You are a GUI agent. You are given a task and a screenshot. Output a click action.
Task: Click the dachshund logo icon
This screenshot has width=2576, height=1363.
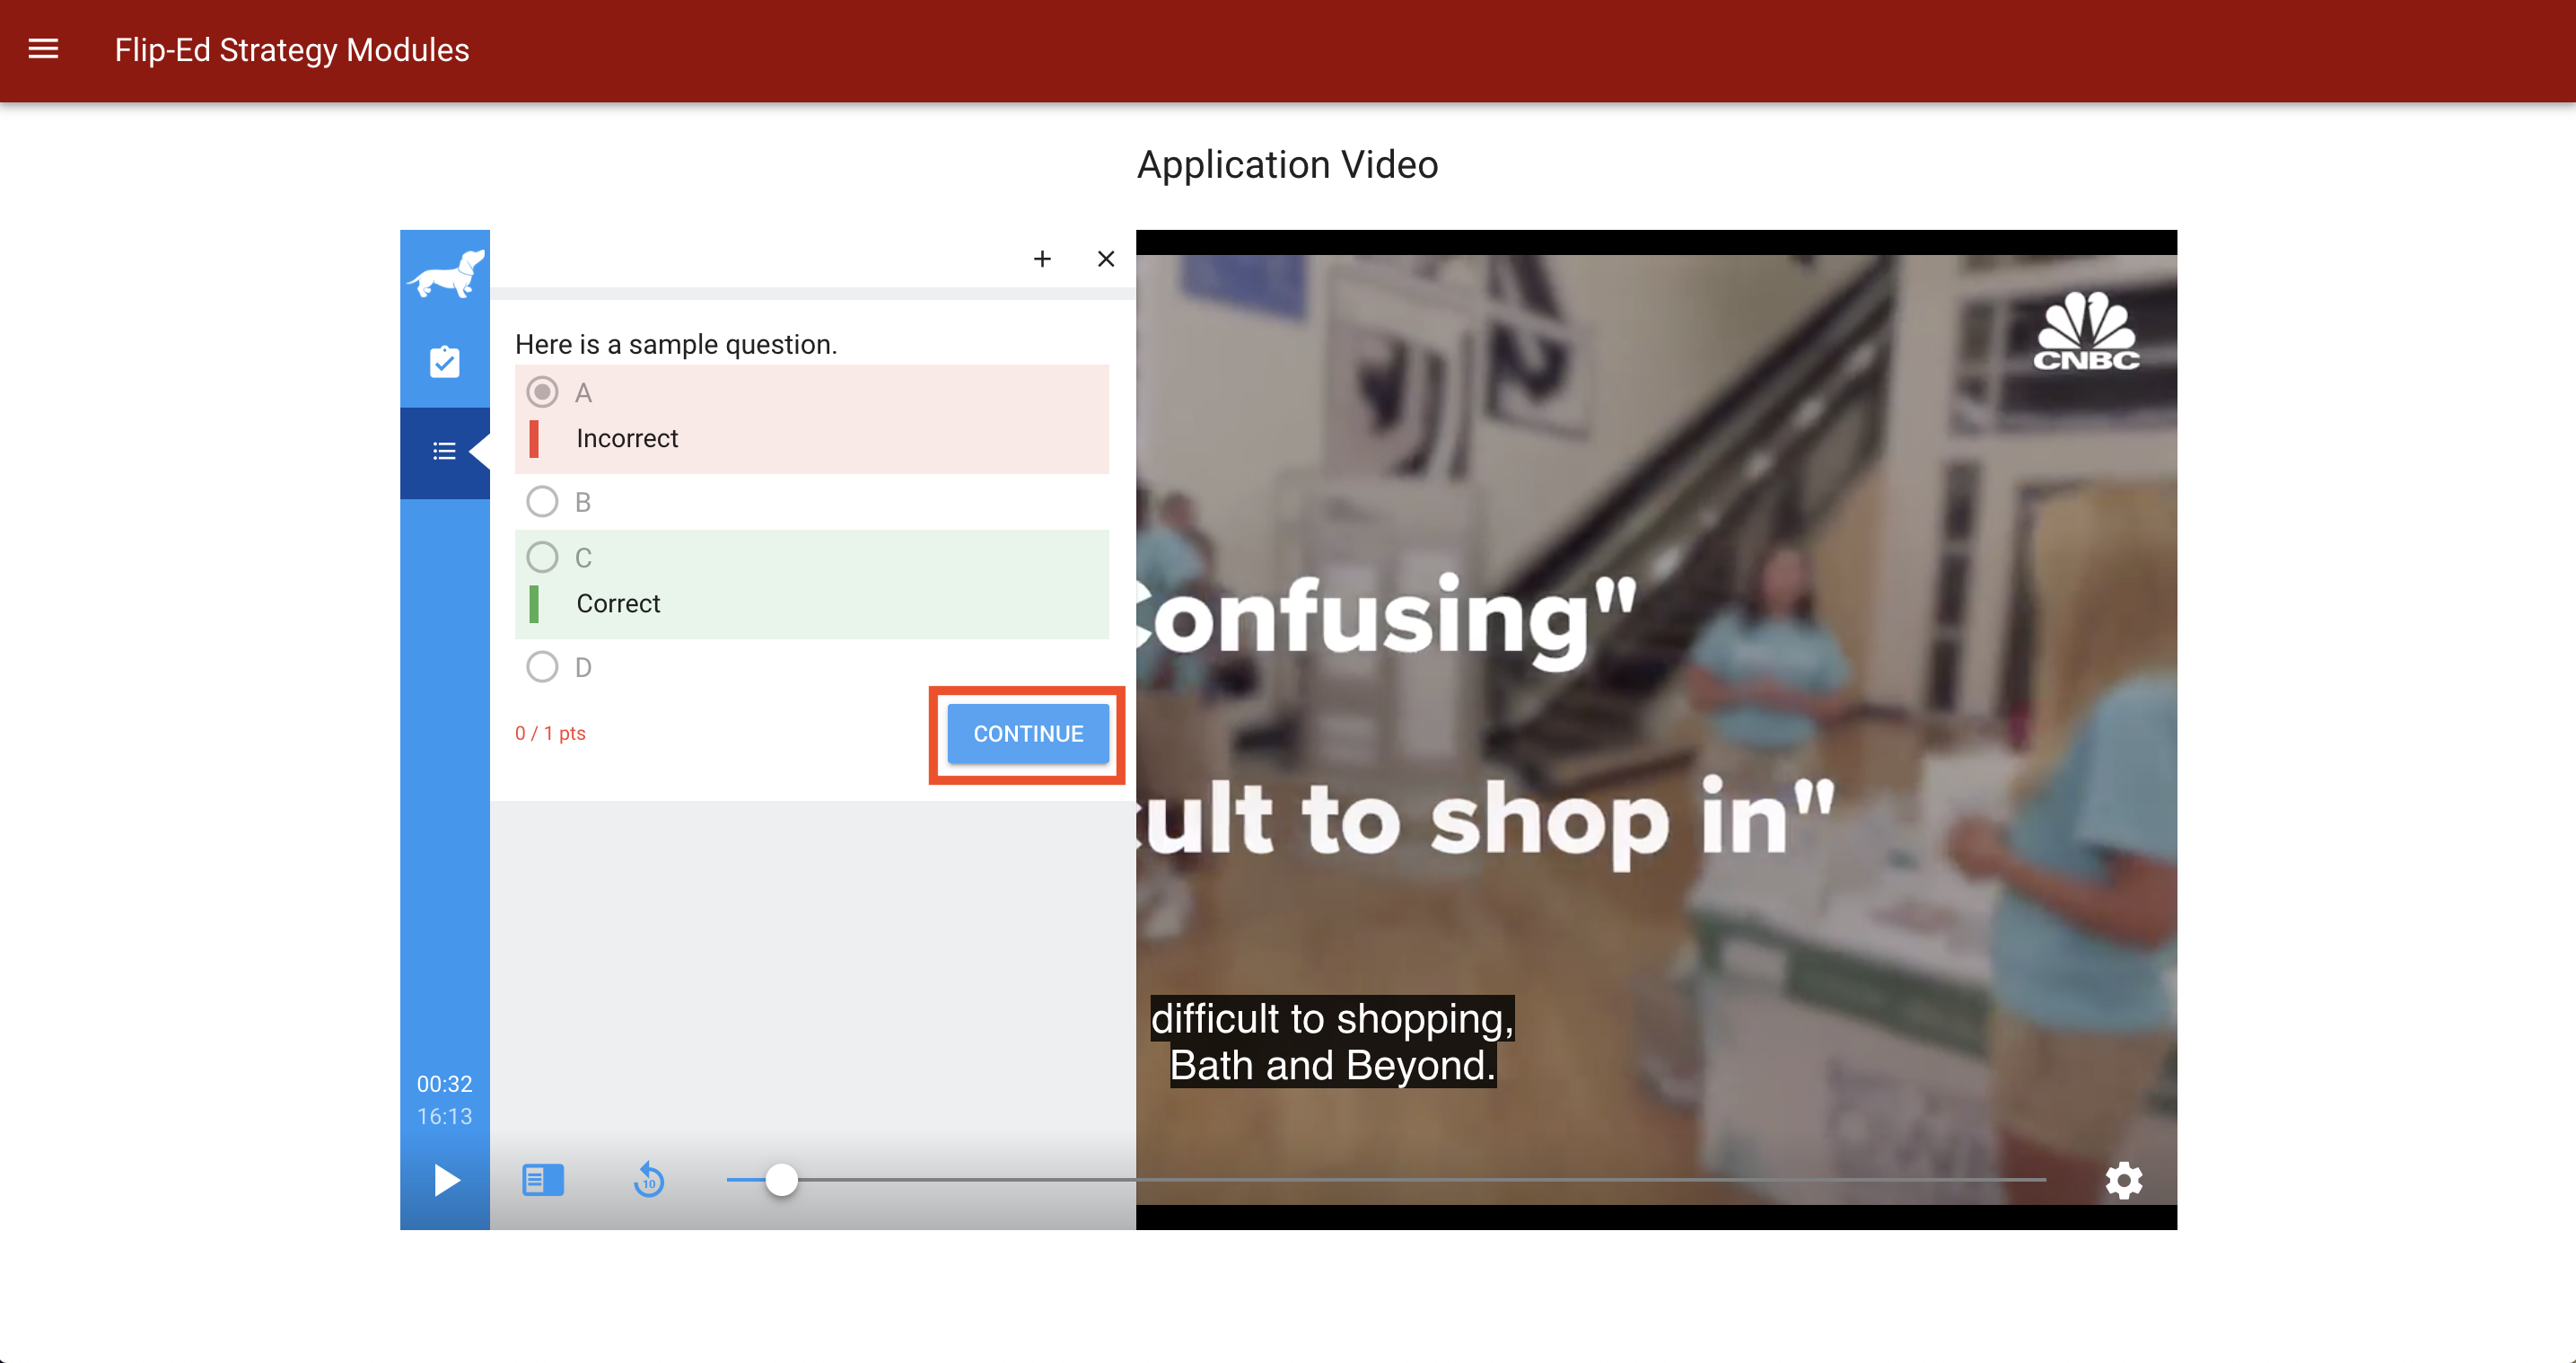point(445,273)
